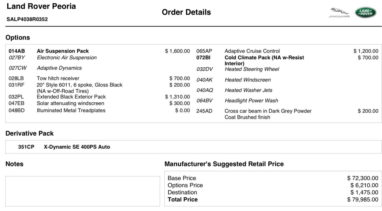
Task: Select the Cross car beam option text
Action: (x=268, y=114)
